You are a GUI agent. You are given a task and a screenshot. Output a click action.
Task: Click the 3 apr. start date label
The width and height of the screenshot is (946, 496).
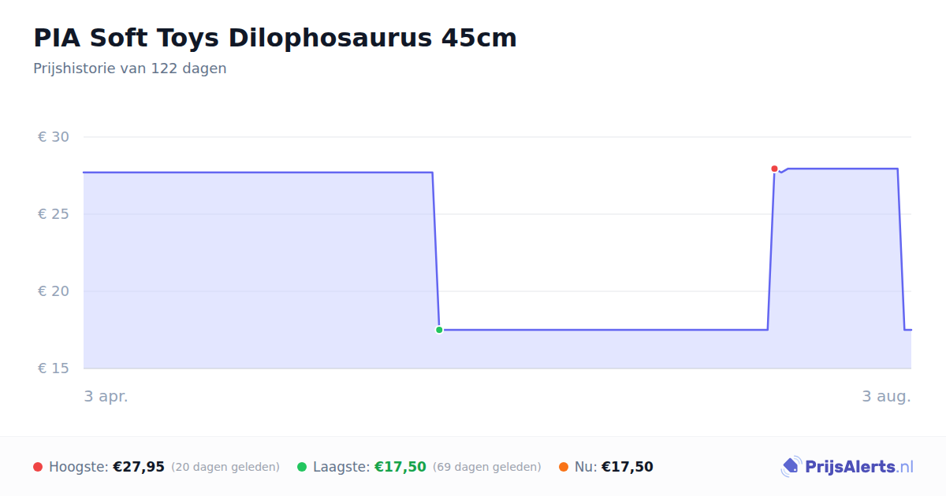(106, 396)
